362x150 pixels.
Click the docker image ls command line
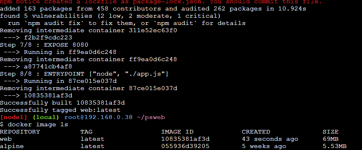point(34,124)
